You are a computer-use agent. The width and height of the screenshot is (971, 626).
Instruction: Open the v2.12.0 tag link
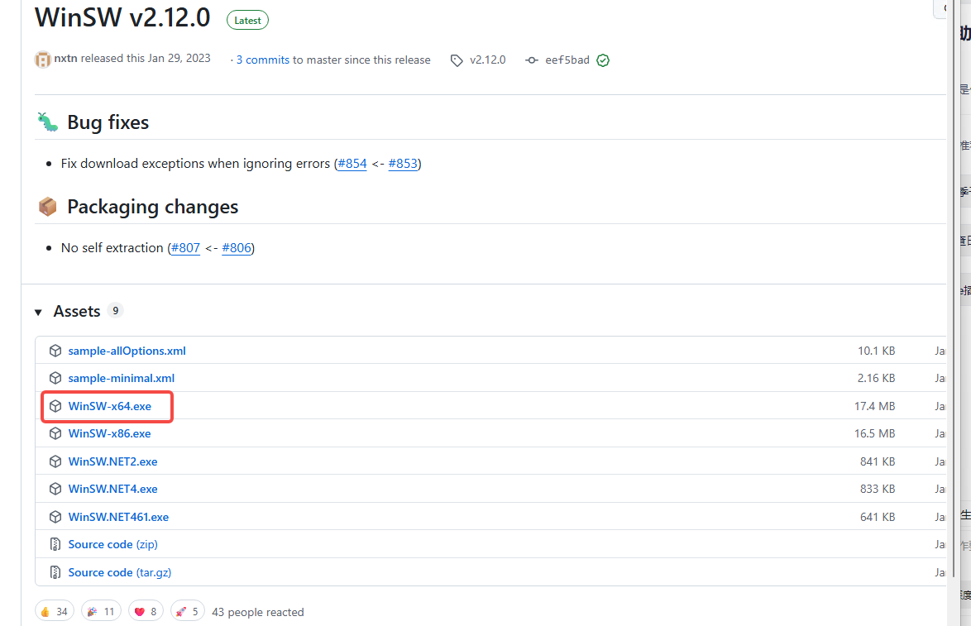(x=487, y=60)
